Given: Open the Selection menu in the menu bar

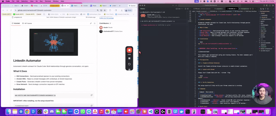Looking at the screenshot, I should [24, 1].
